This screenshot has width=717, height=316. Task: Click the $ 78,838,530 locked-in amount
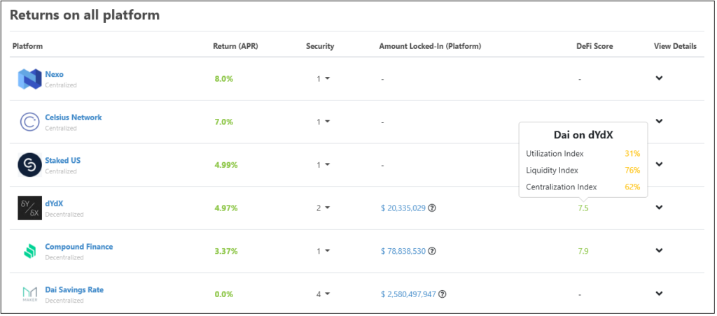point(403,251)
